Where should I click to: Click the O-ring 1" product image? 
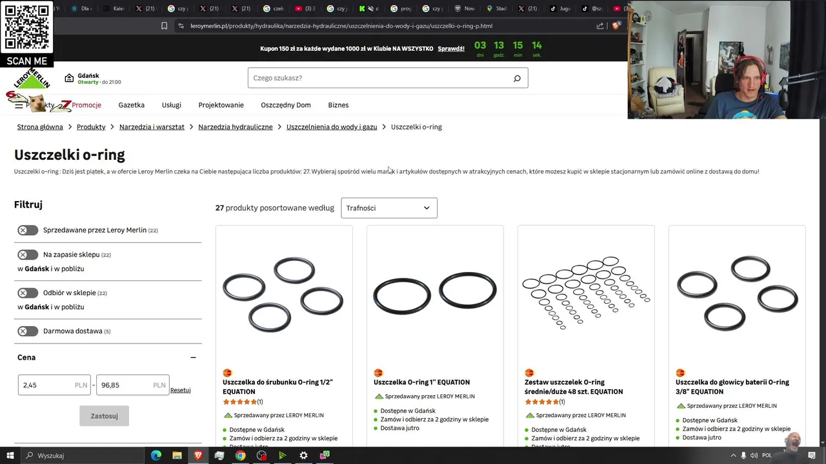click(435, 293)
